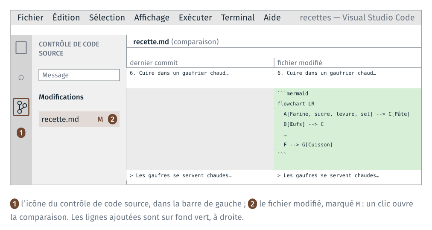
Task: Click '6. Cuire dans un gaufrier' in left pane
Action: (x=179, y=73)
